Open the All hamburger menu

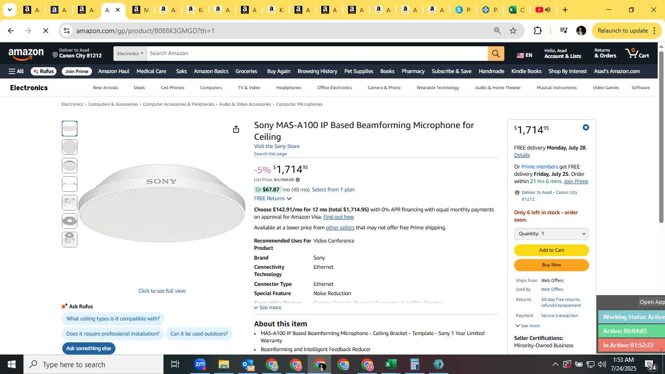point(16,71)
